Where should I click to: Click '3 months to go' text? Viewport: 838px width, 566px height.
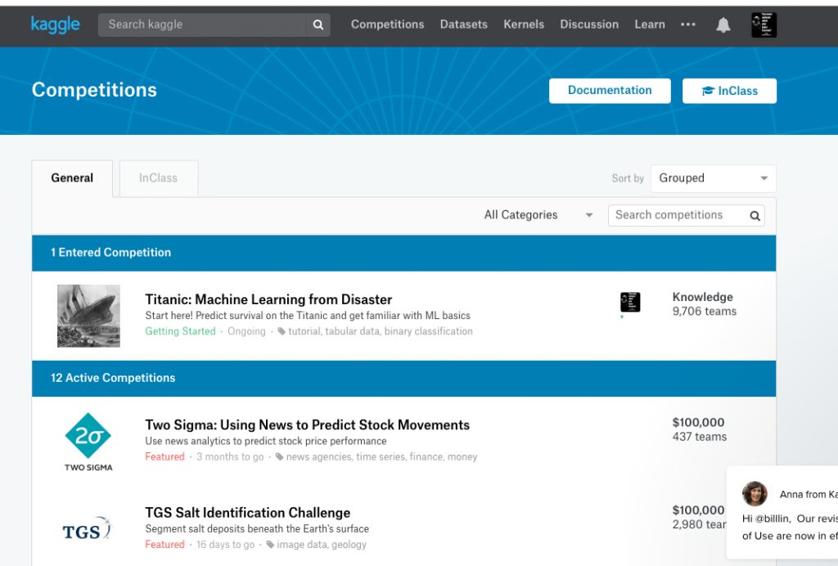[230, 457]
